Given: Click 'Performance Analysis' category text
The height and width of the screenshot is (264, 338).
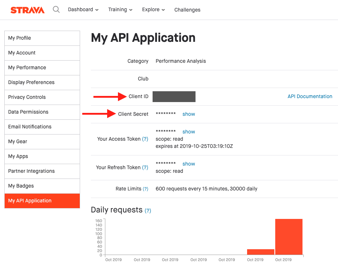Looking at the screenshot, I should [x=181, y=61].
